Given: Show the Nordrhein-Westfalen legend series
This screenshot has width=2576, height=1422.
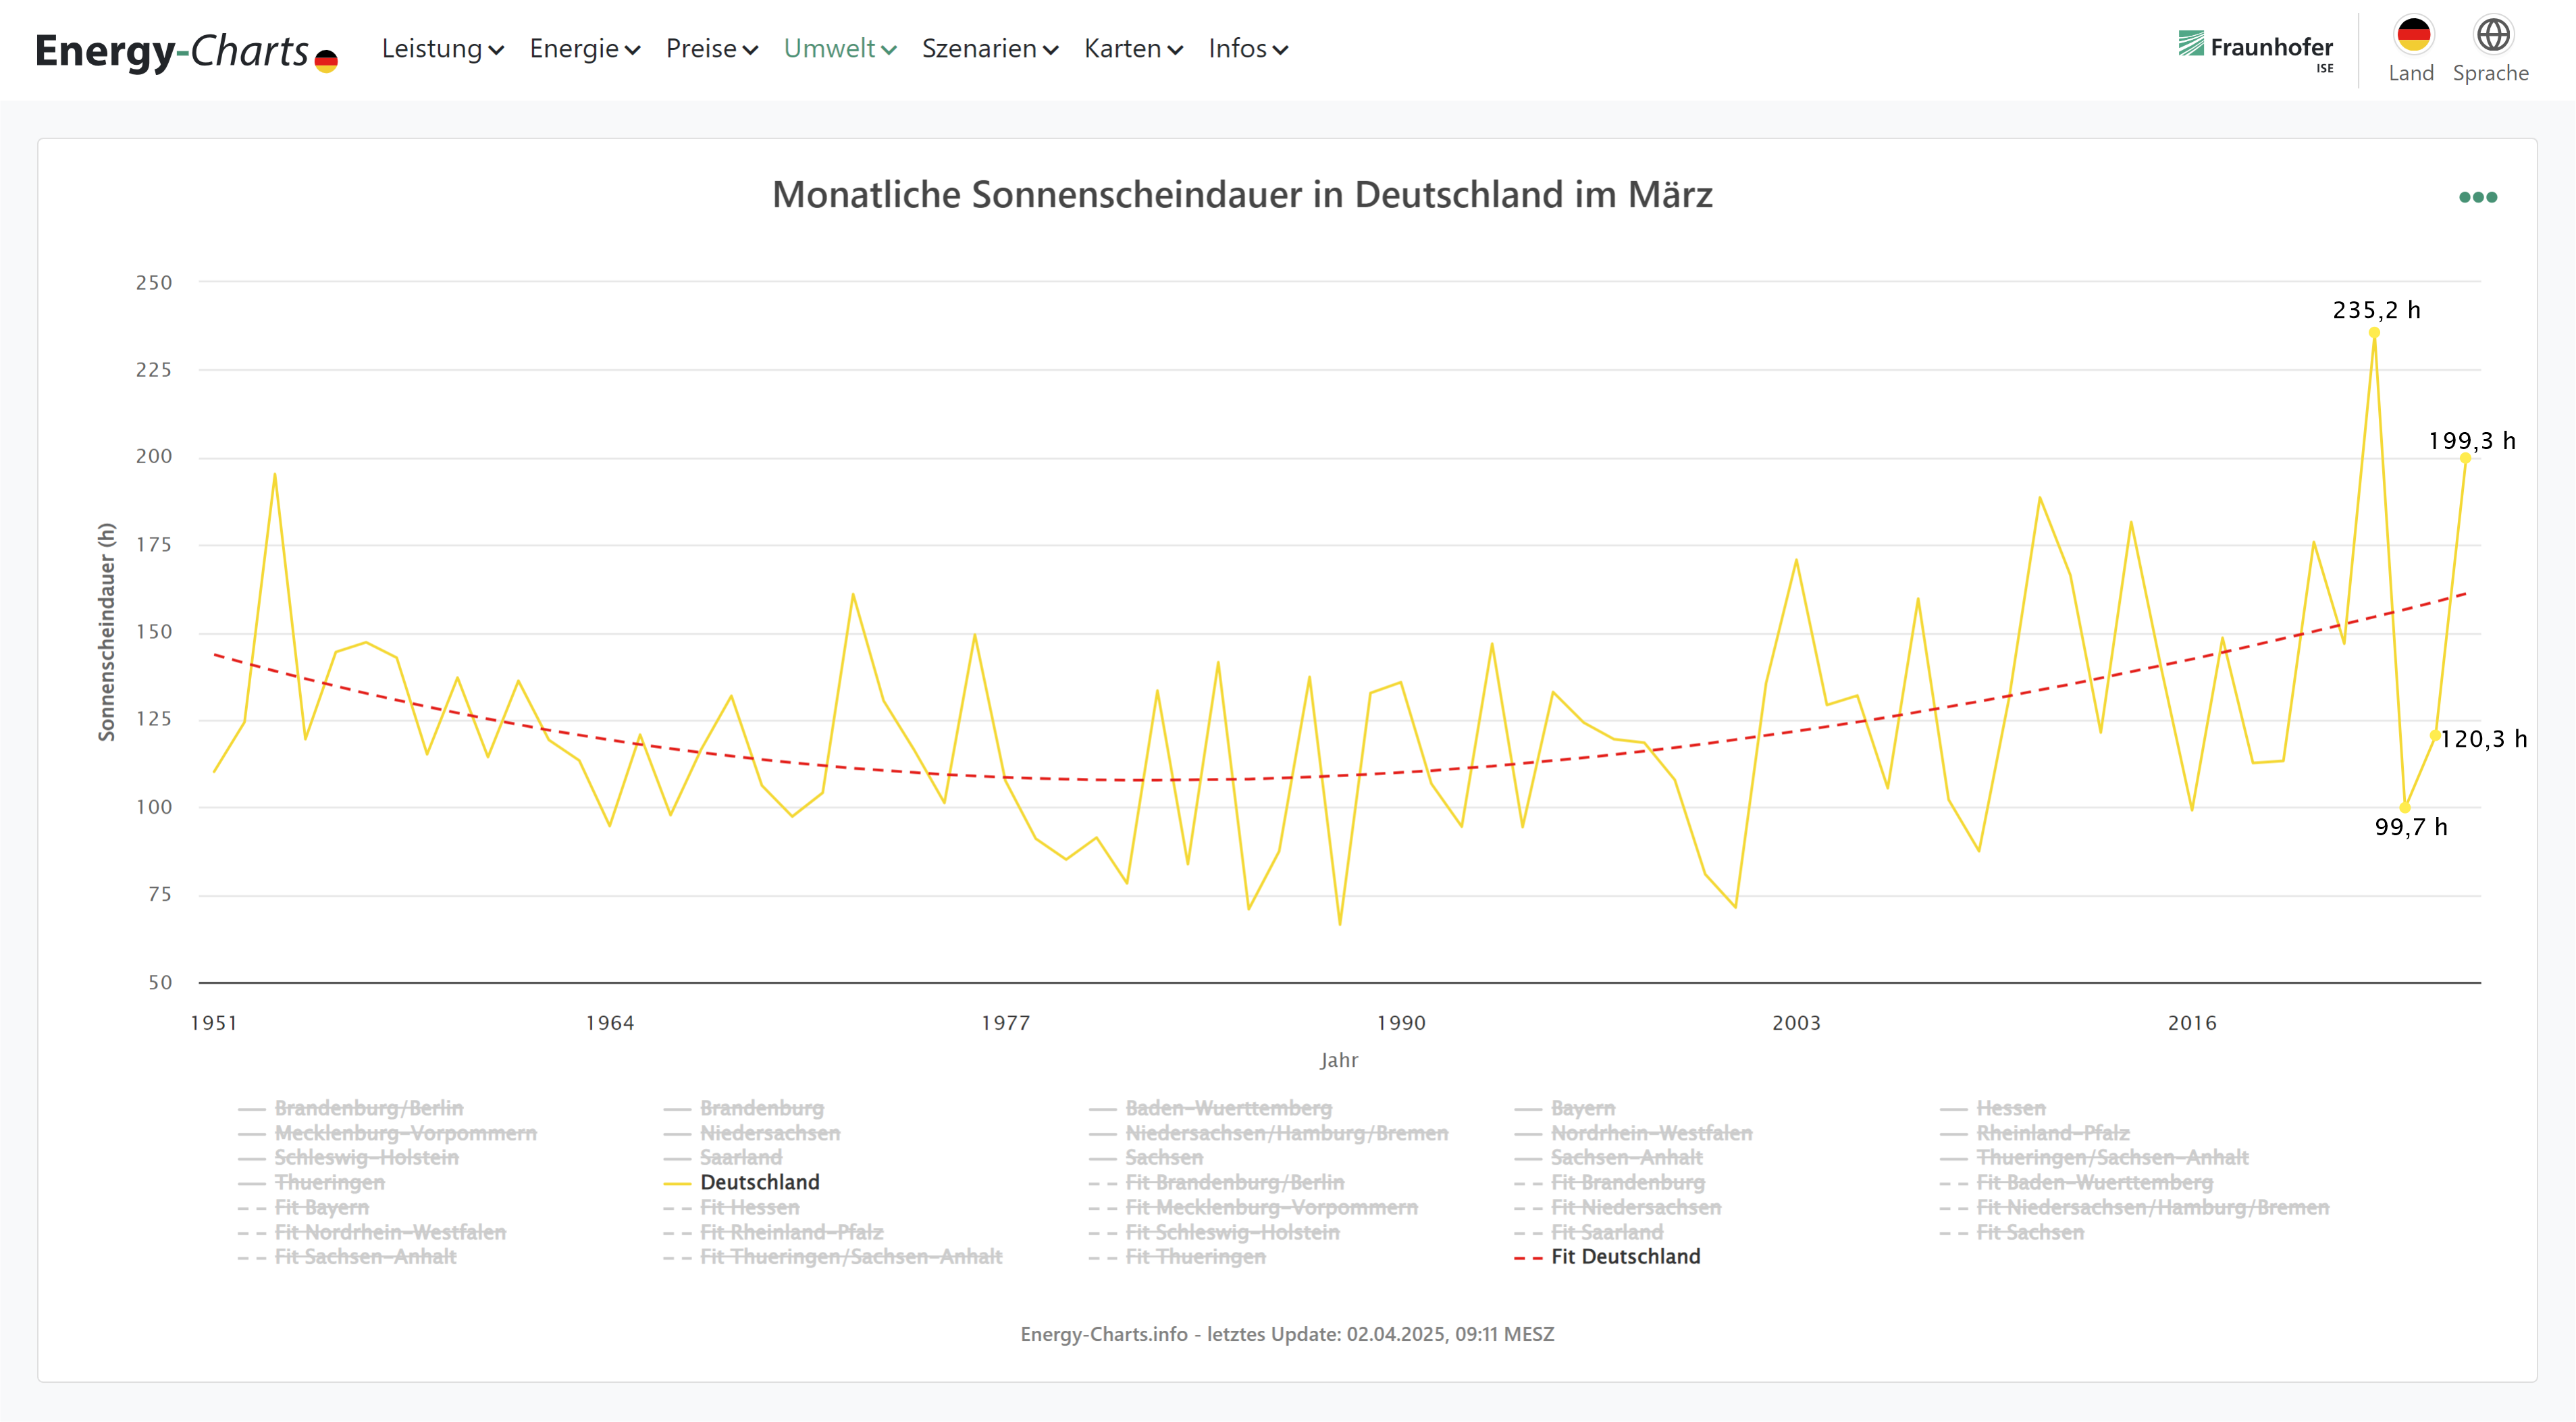Looking at the screenshot, I should tap(1634, 1133).
